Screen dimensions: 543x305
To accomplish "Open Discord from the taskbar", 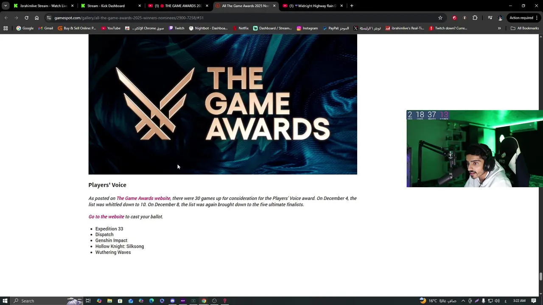I will tap(172, 301).
